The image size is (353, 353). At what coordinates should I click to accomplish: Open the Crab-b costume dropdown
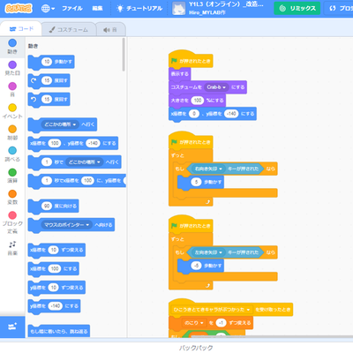point(216,87)
